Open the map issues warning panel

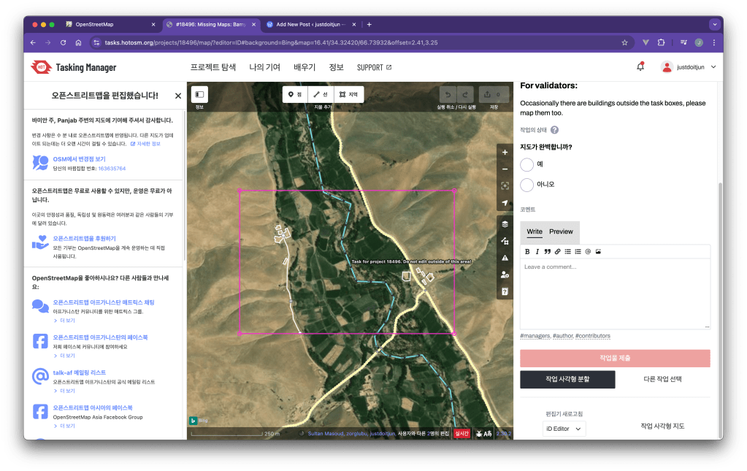point(505,258)
